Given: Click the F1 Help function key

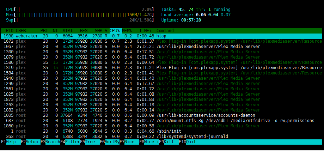Looking at the screenshot, I should point(10,142).
